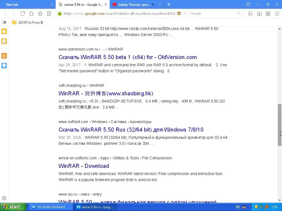This screenshot has width=282, height=211.
Task: Click soft.shaobing.ru › WinRAR breadcrumb
Action: pyautogui.click(x=81, y=85)
